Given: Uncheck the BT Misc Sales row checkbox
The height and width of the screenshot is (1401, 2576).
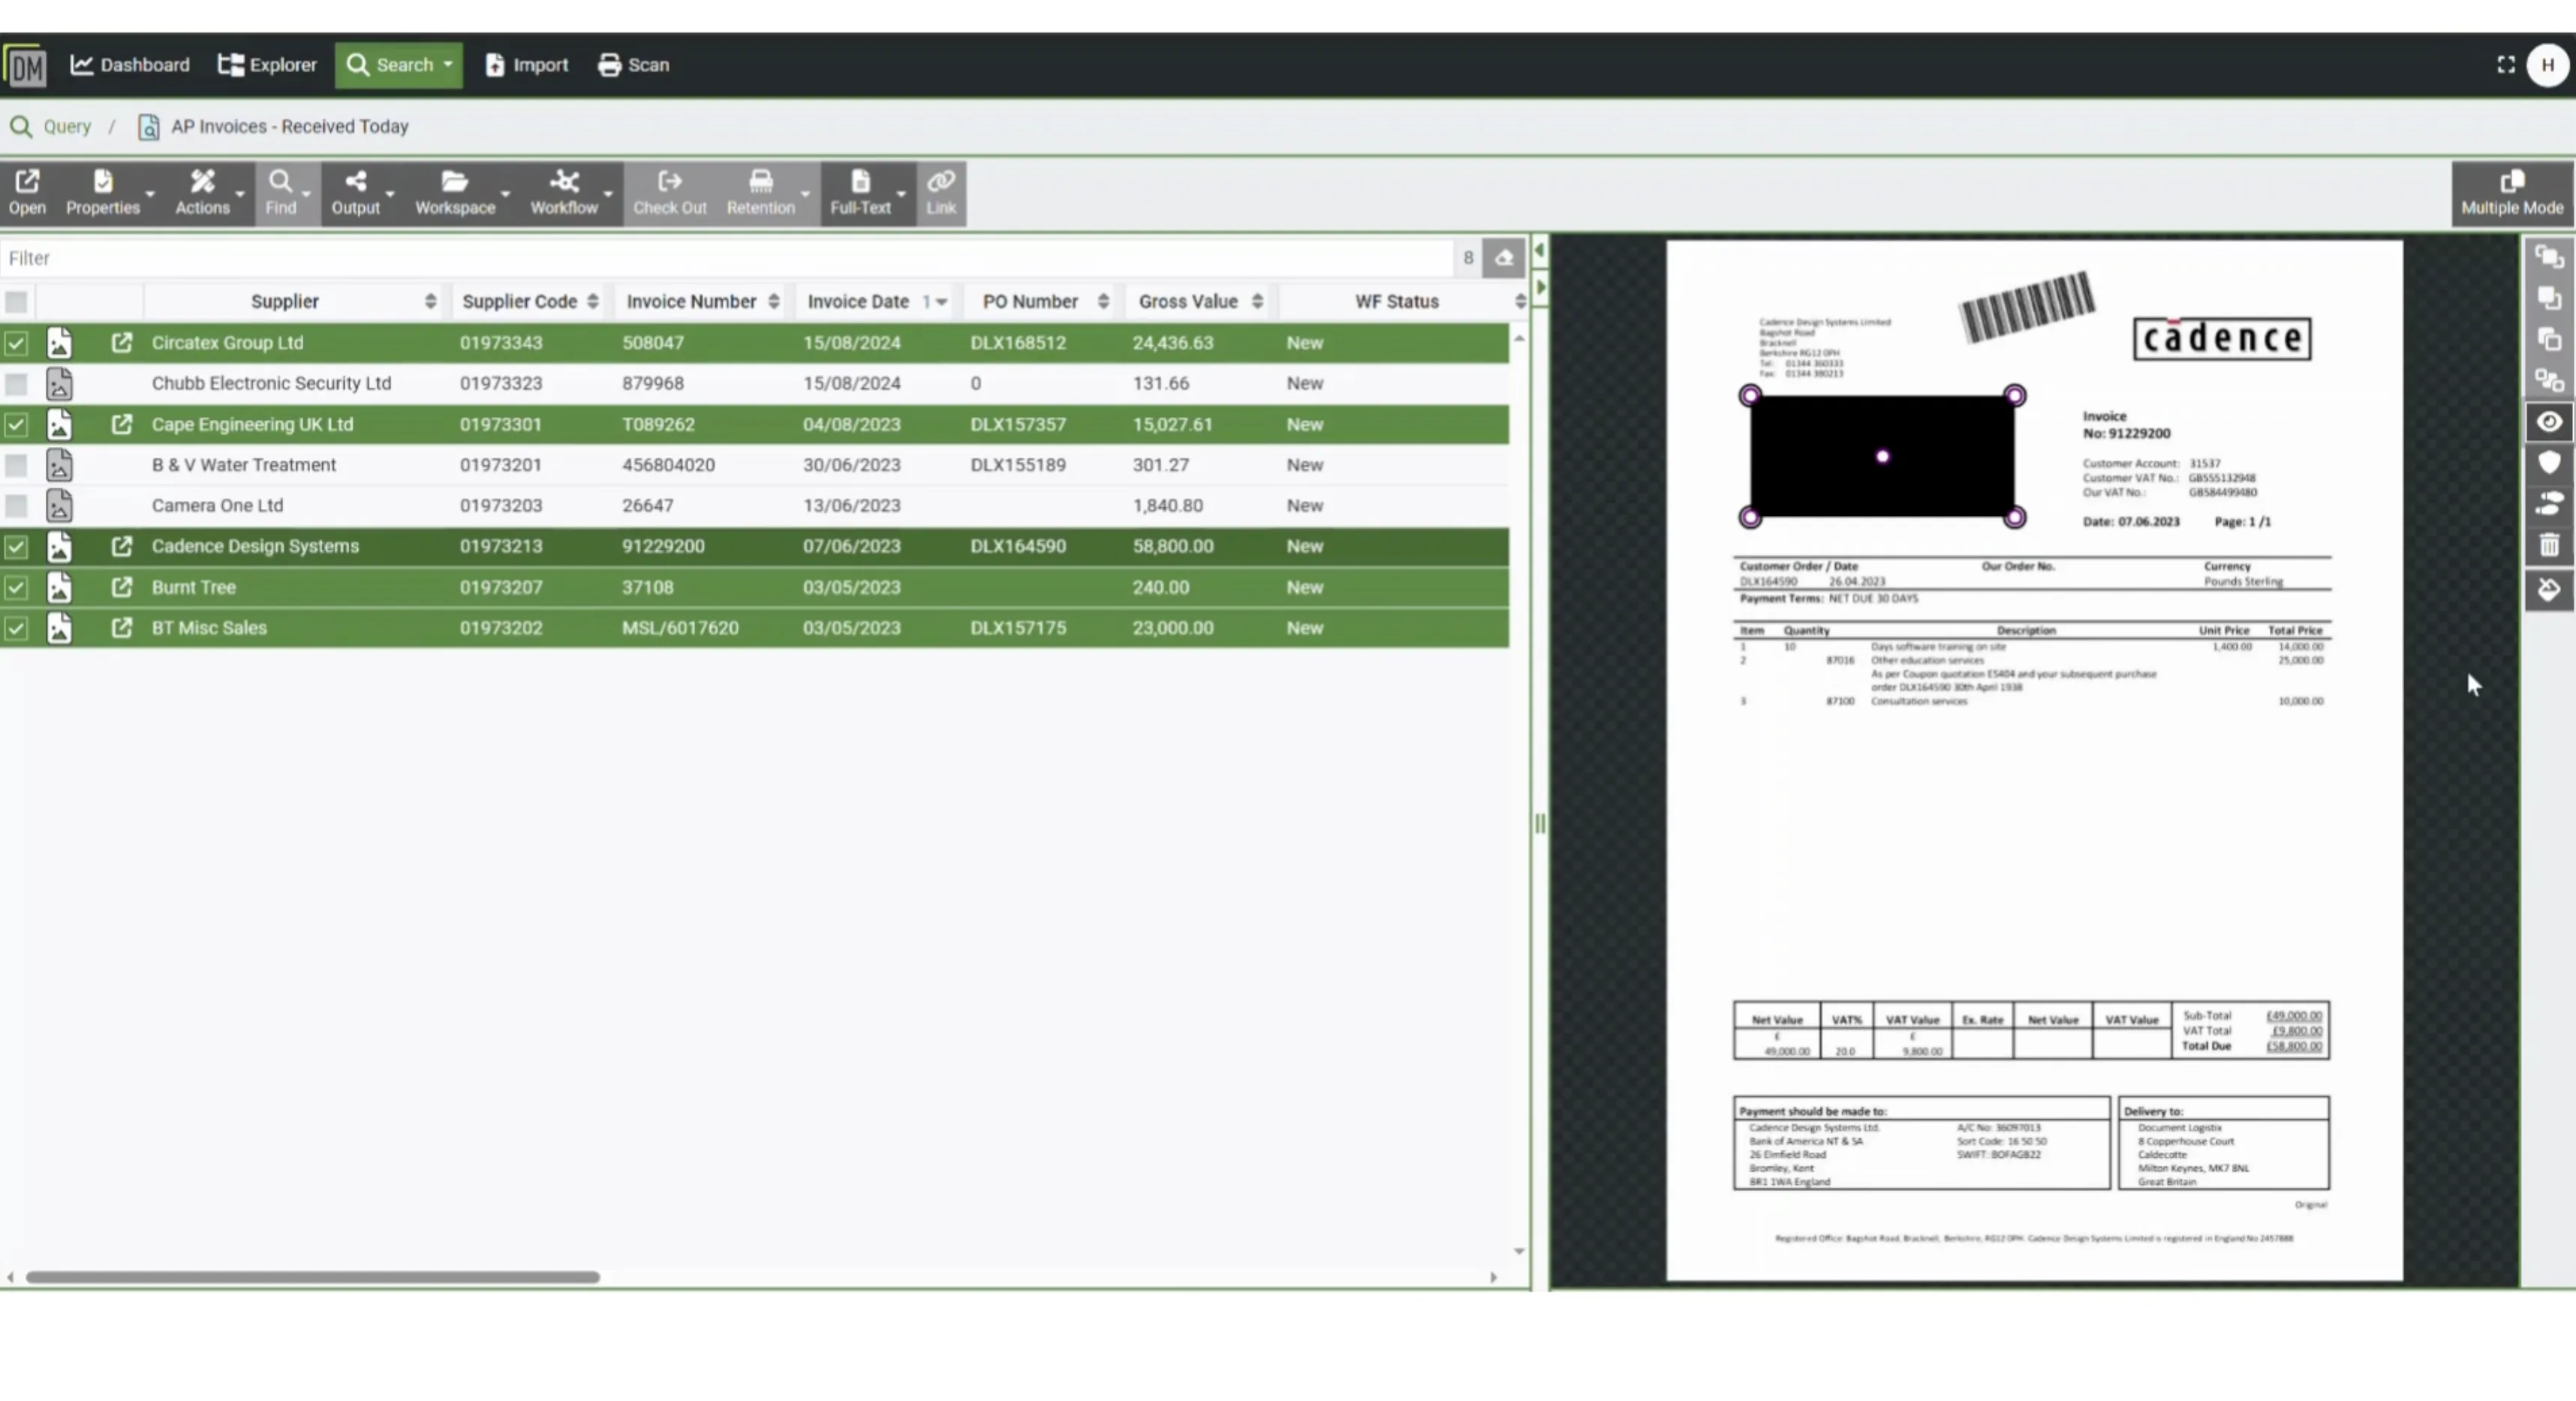Looking at the screenshot, I should (16, 628).
